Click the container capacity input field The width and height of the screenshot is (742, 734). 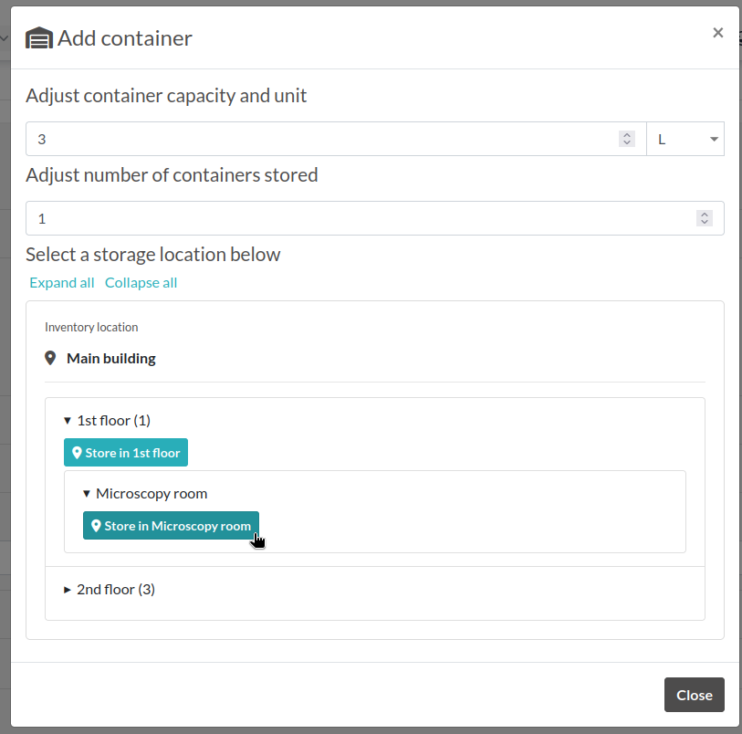pyautogui.click(x=336, y=139)
